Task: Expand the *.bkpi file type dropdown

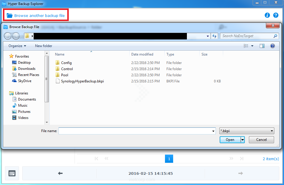Action: (x=272, y=131)
